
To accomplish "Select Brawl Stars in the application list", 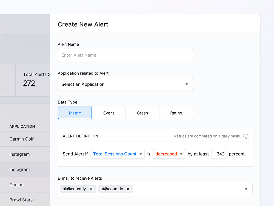I will 21,200.
